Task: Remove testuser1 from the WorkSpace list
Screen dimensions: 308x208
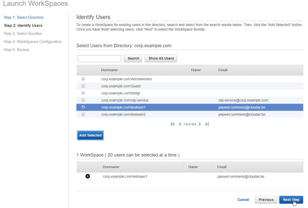Action: click(88, 176)
